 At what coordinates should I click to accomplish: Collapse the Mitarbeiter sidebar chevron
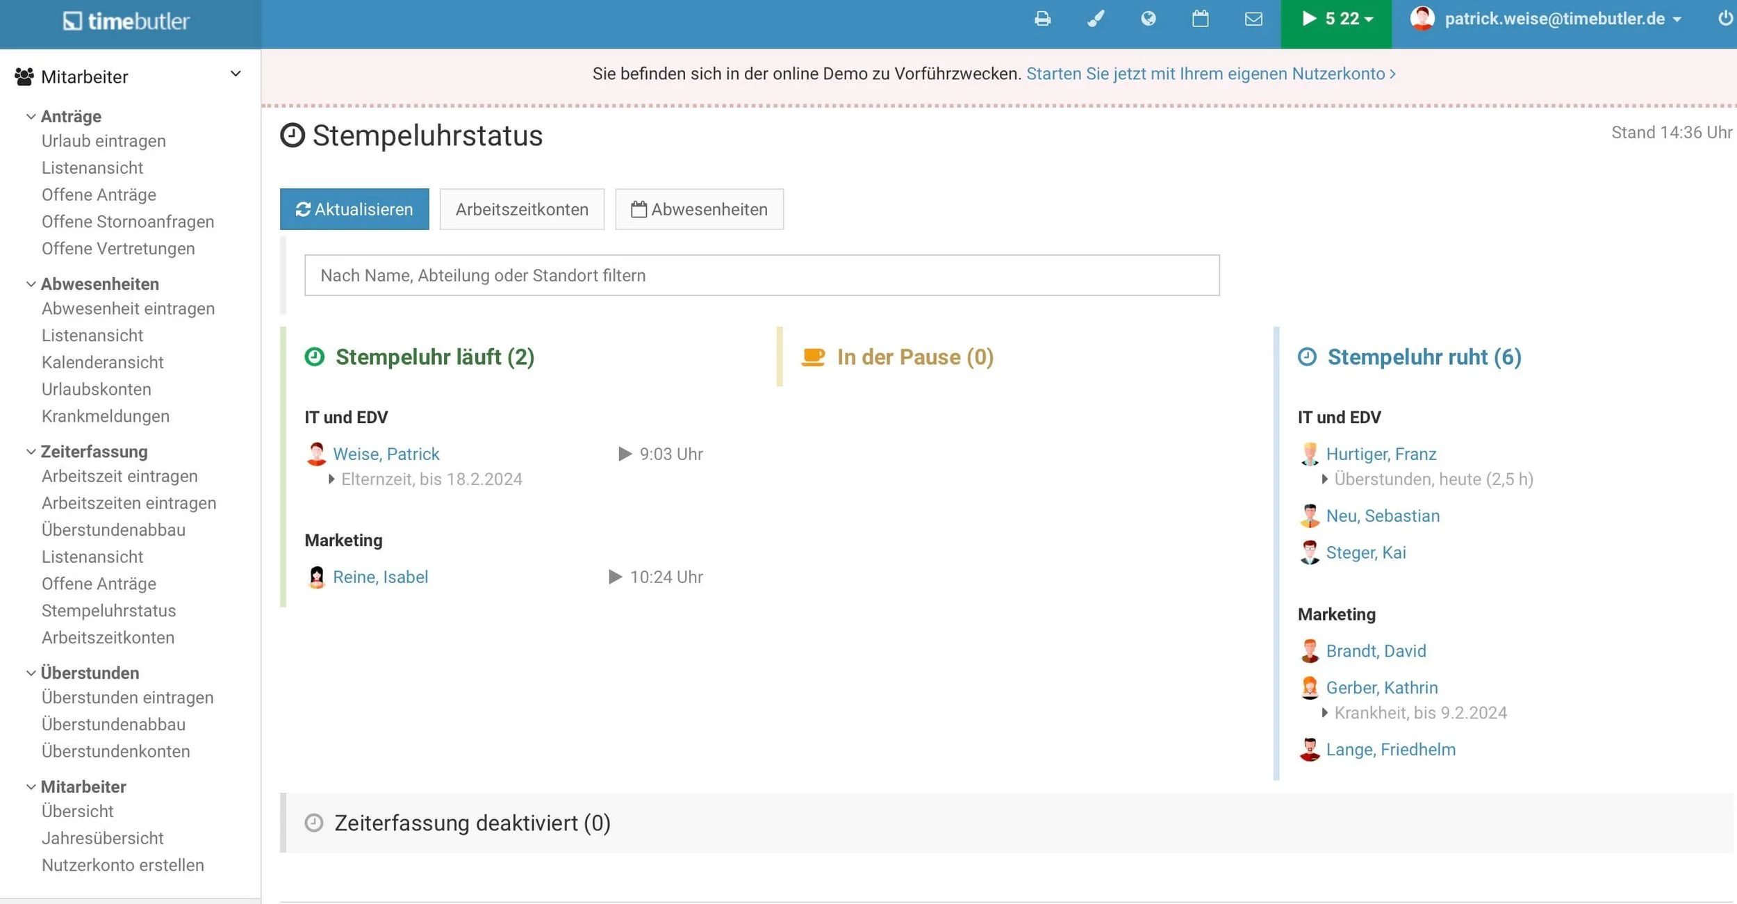pos(236,74)
